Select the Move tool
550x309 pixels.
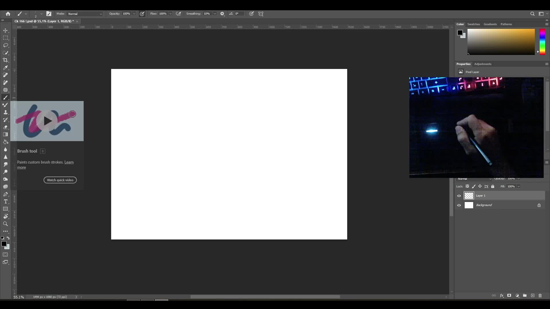click(x=5, y=30)
